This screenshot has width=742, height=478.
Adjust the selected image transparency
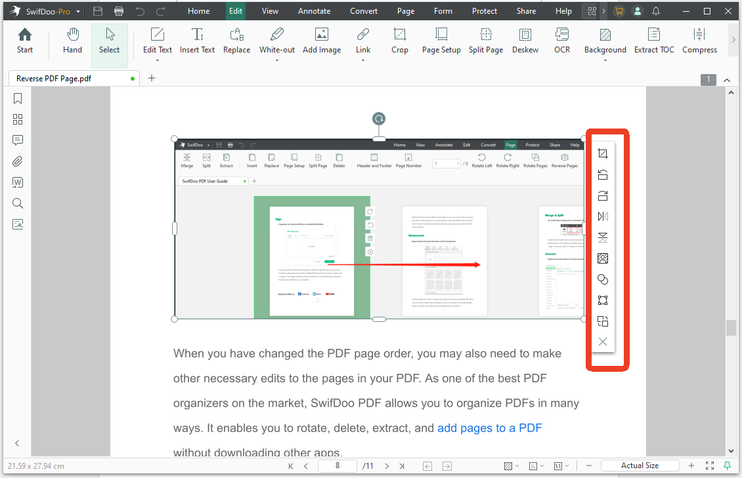[x=602, y=279]
